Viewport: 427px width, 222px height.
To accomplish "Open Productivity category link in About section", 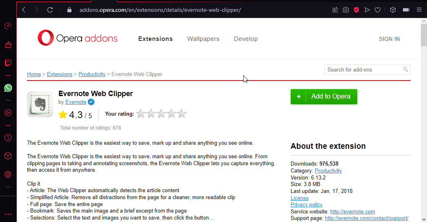I will (328, 171).
